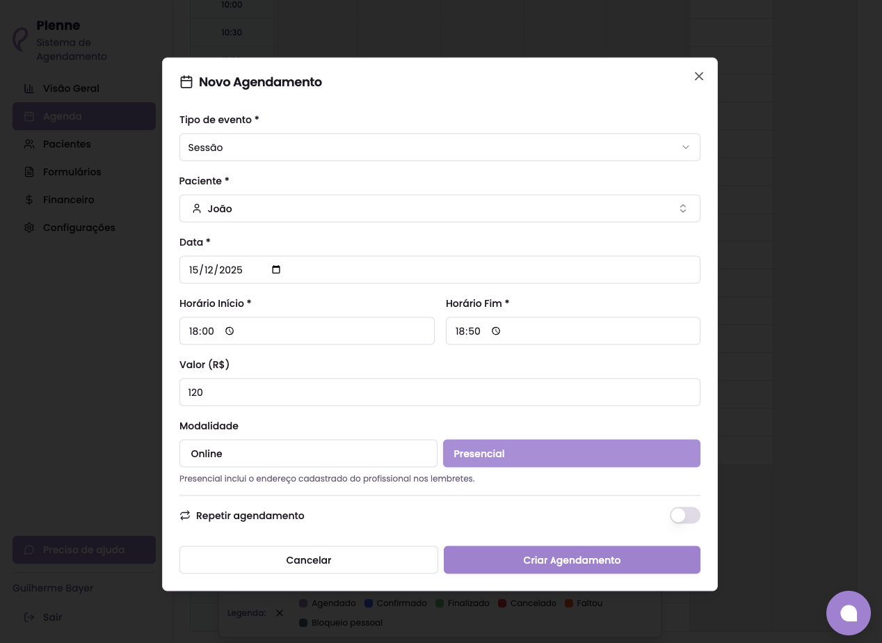Click the Cancelar button

pyautogui.click(x=309, y=560)
